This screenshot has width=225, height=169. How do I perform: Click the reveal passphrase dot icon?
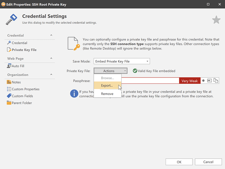[x=203, y=81]
